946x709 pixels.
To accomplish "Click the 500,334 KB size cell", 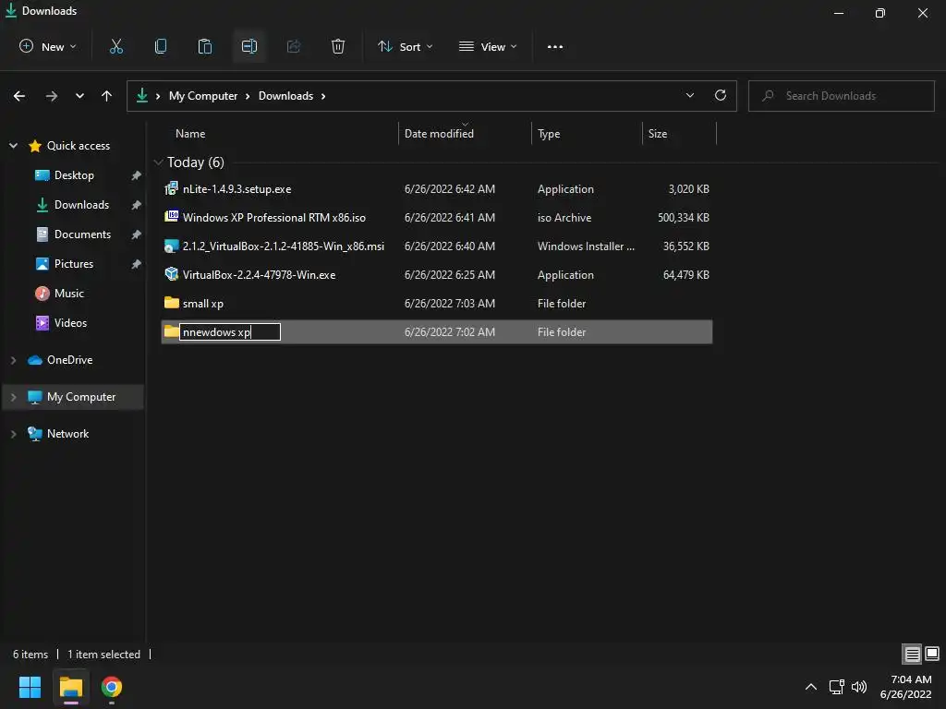I will [x=683, y=217].
